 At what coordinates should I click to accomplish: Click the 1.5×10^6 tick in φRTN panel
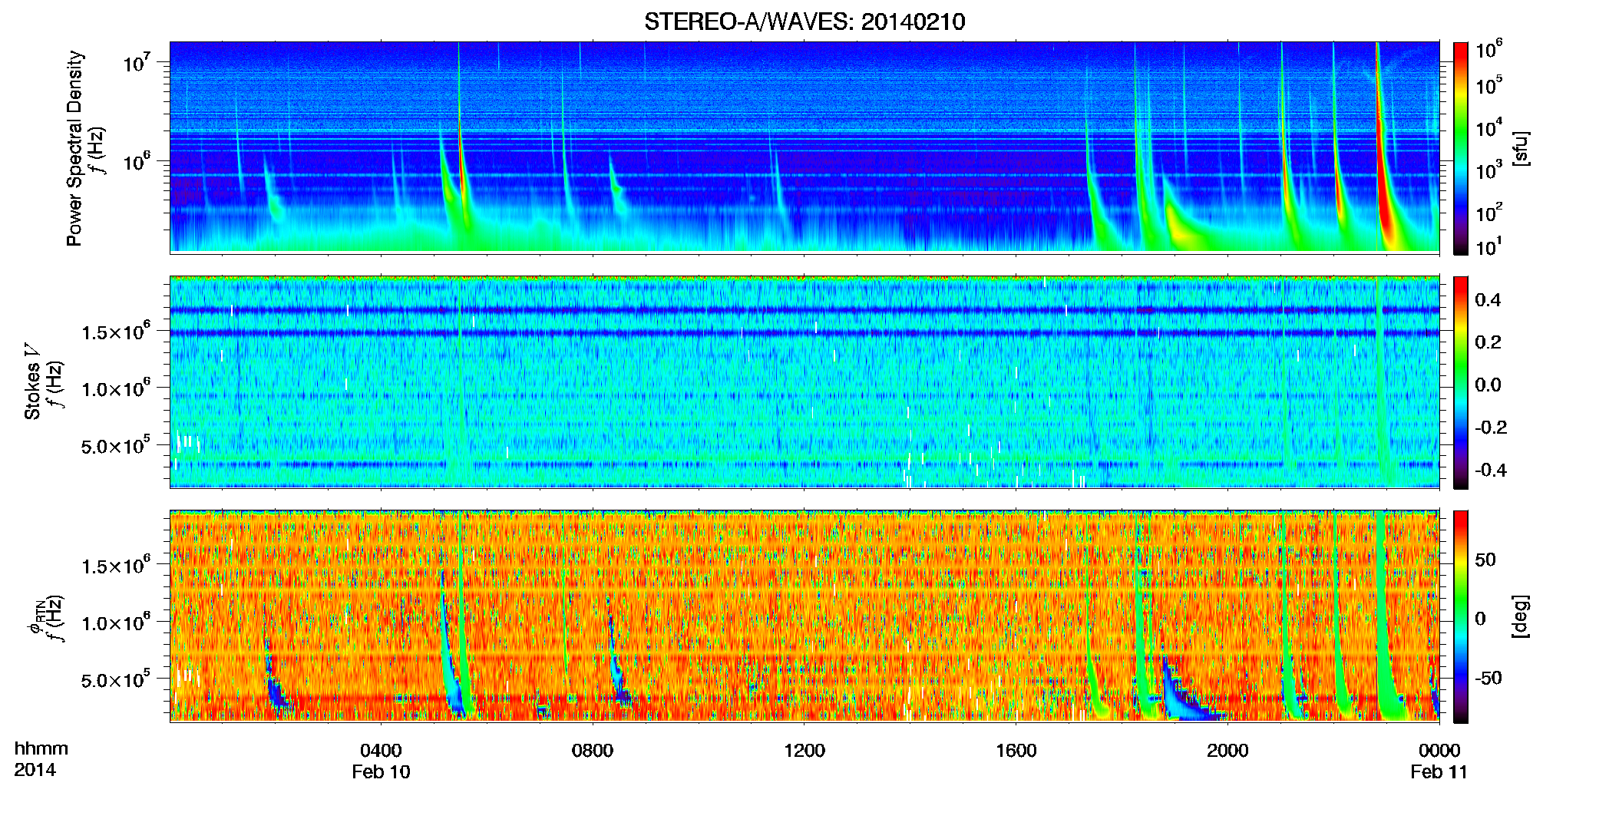116,565
